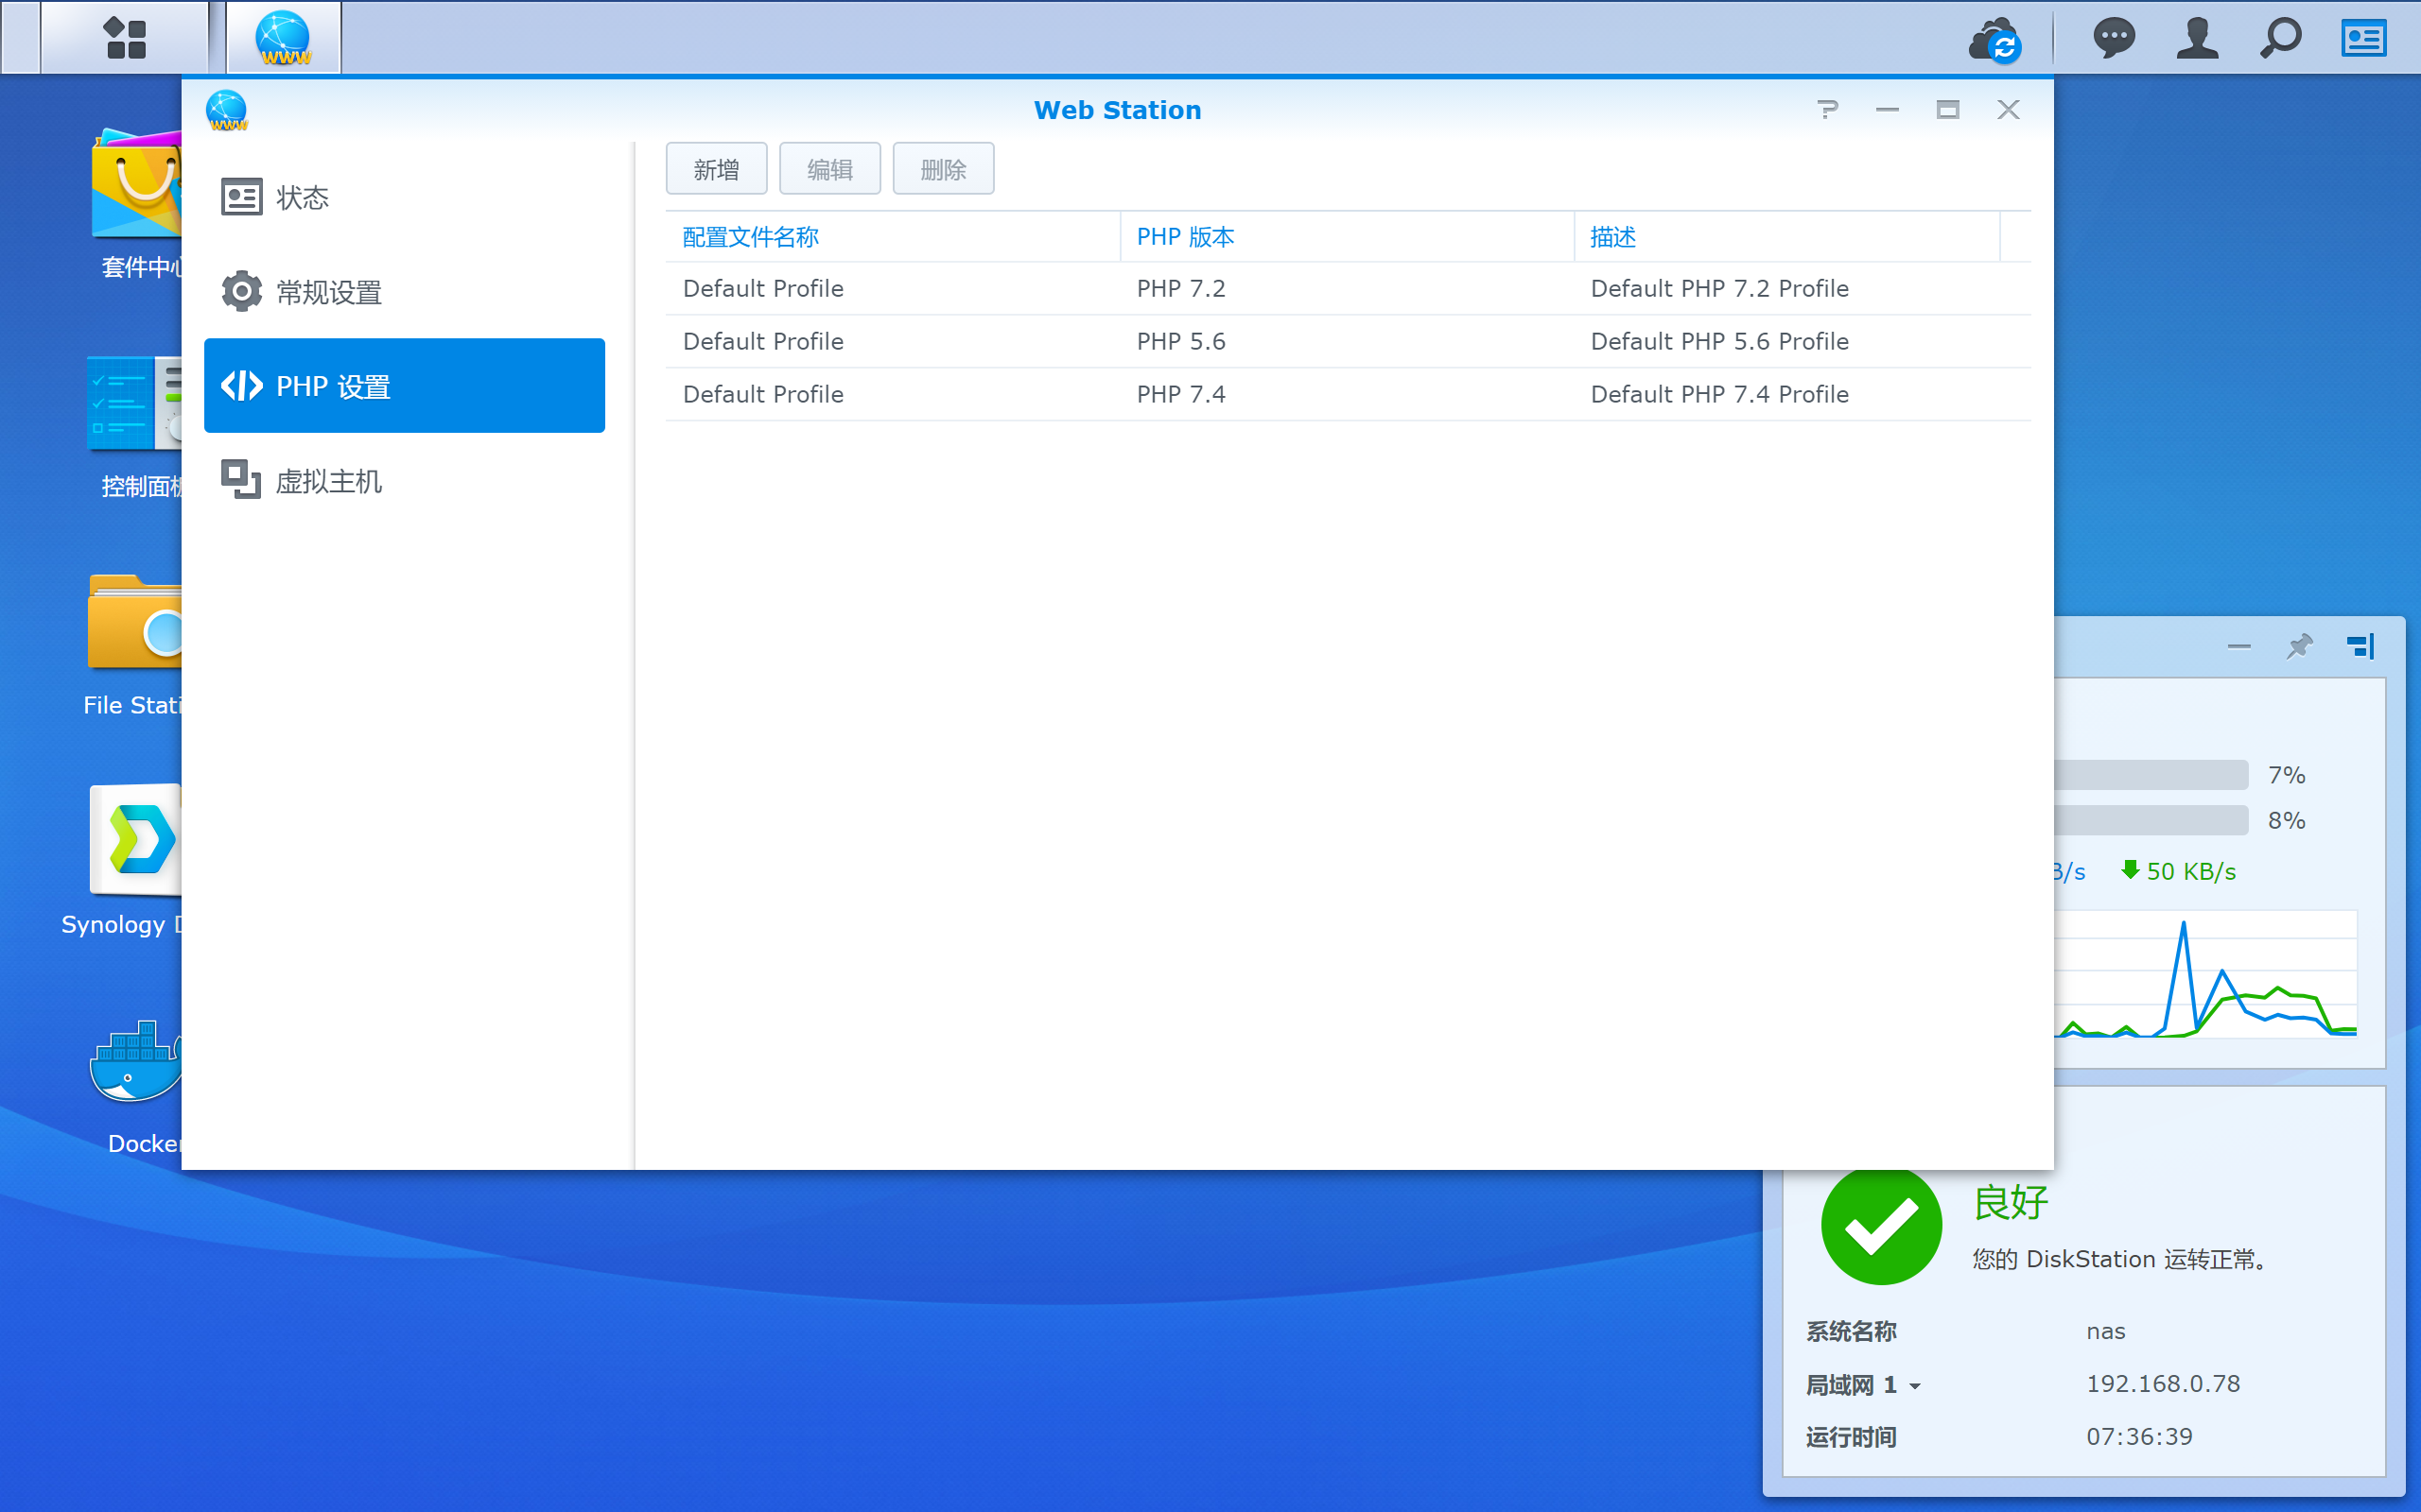
Task: Click the 192.168.0.78 IP address
Action: [x=2163, y=1384]
